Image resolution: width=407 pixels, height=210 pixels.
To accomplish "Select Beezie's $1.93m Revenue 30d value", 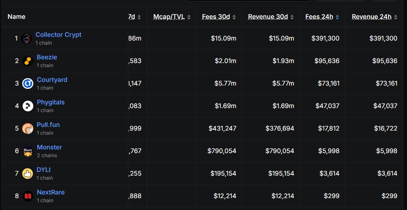I will click(x=283, y=61).
